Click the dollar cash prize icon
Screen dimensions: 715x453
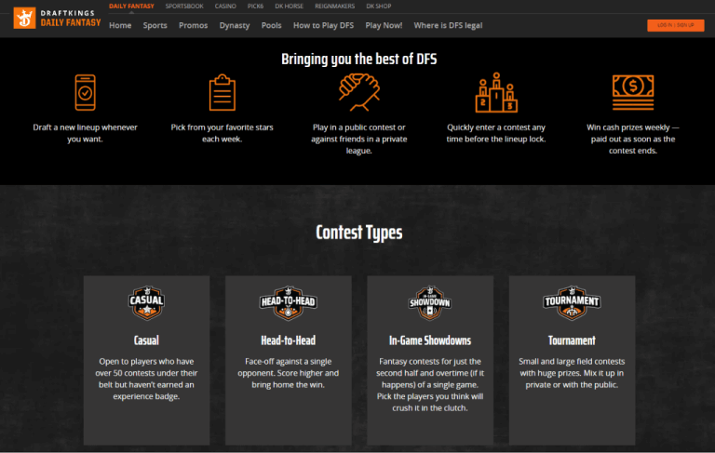point(633,92)
